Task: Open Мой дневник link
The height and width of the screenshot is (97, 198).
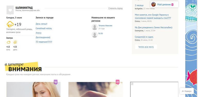Action: pyautogui.click(x=164, y=5)
